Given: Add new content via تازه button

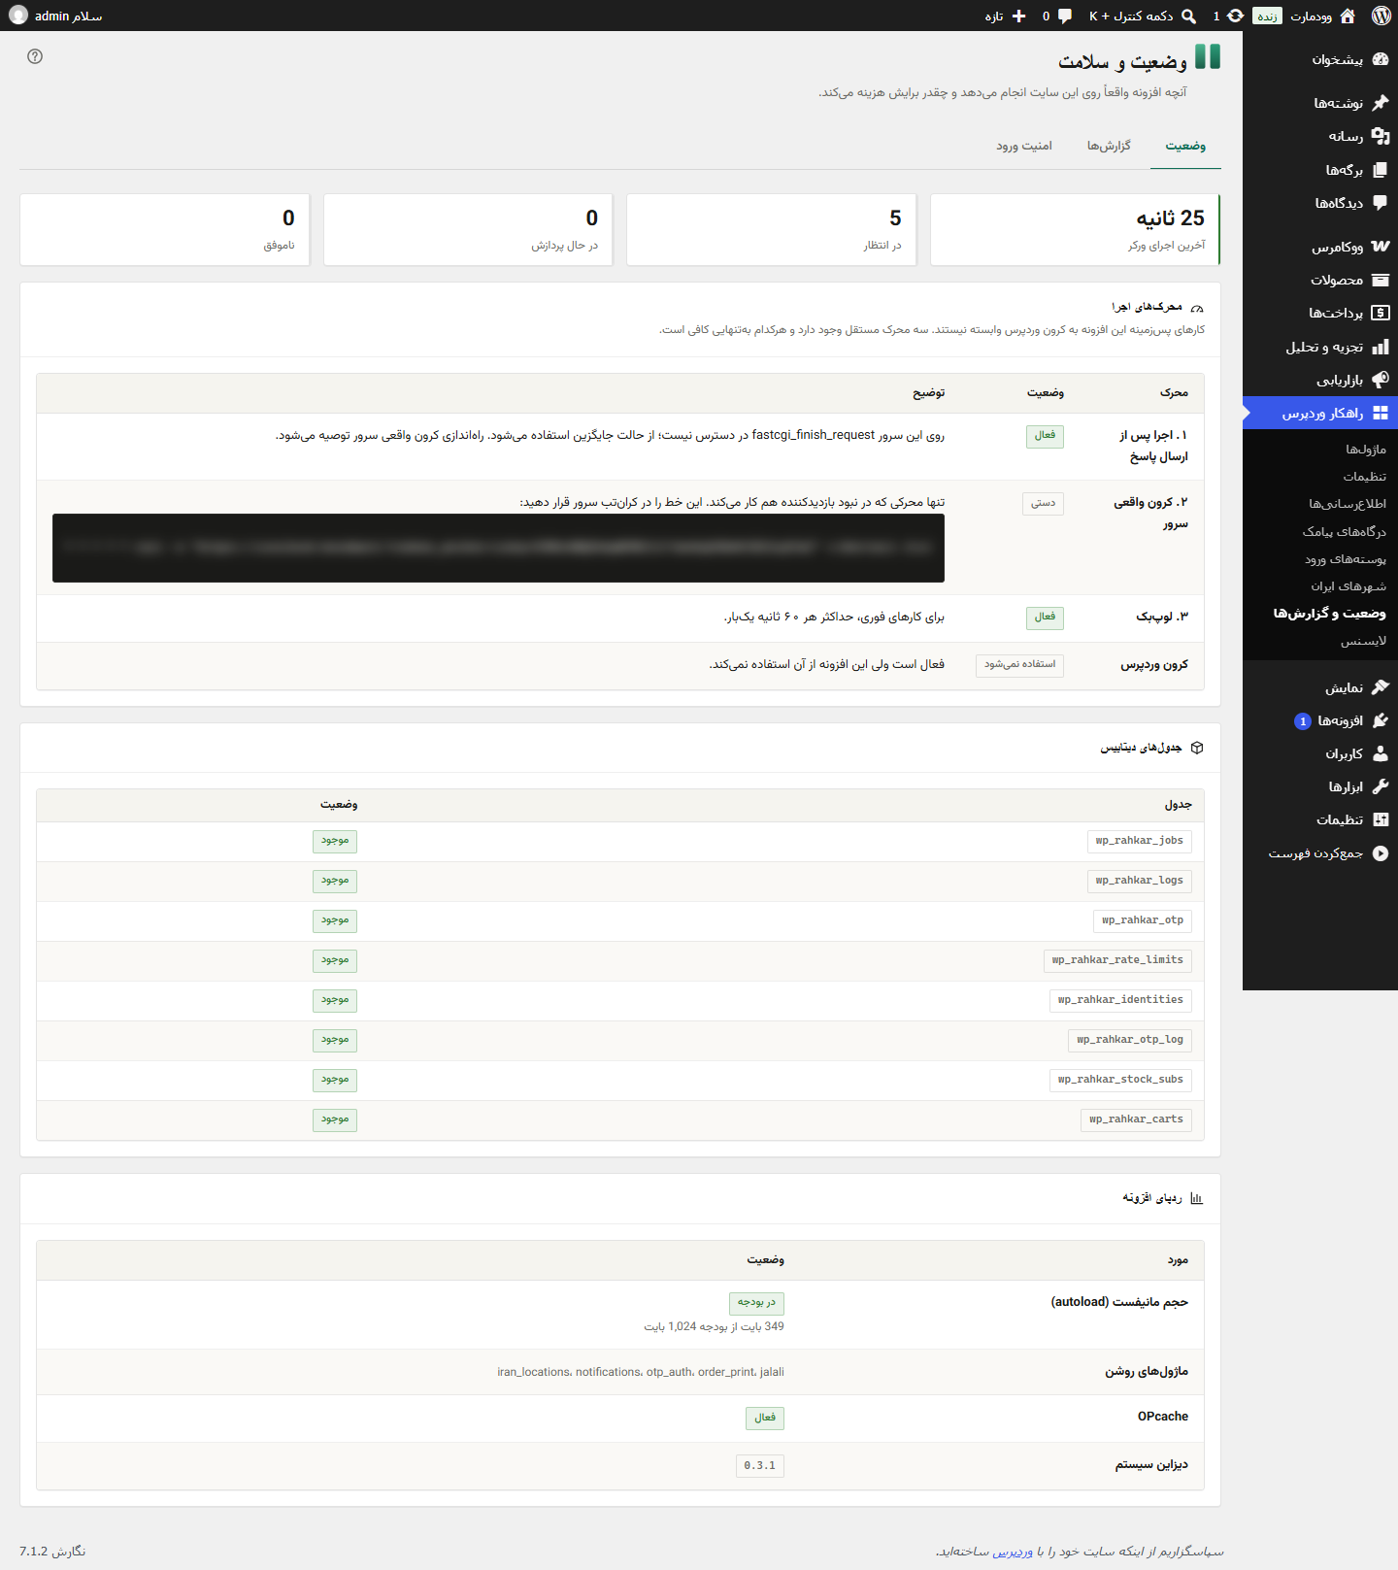Looking at the screenshot, I should 1006,16.
